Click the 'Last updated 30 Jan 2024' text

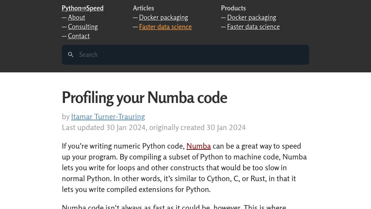104,127
